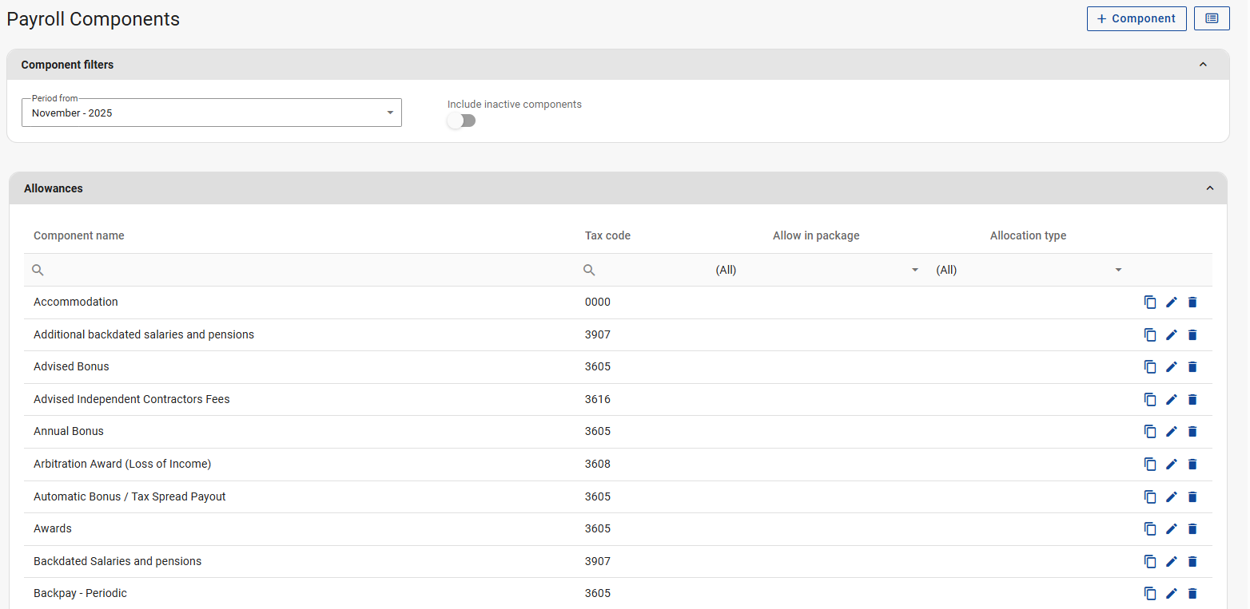Click the add Component button
Viewport: 1250px width, 609px height.
point(1136,18)
